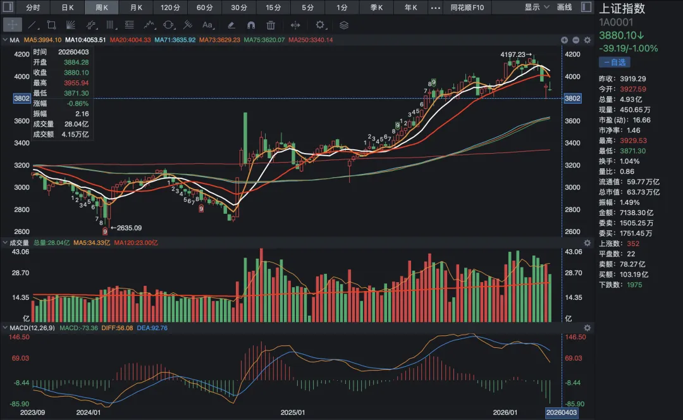Click the 20260403 date label on axis

pyautogui.click(x=562, y=412)
